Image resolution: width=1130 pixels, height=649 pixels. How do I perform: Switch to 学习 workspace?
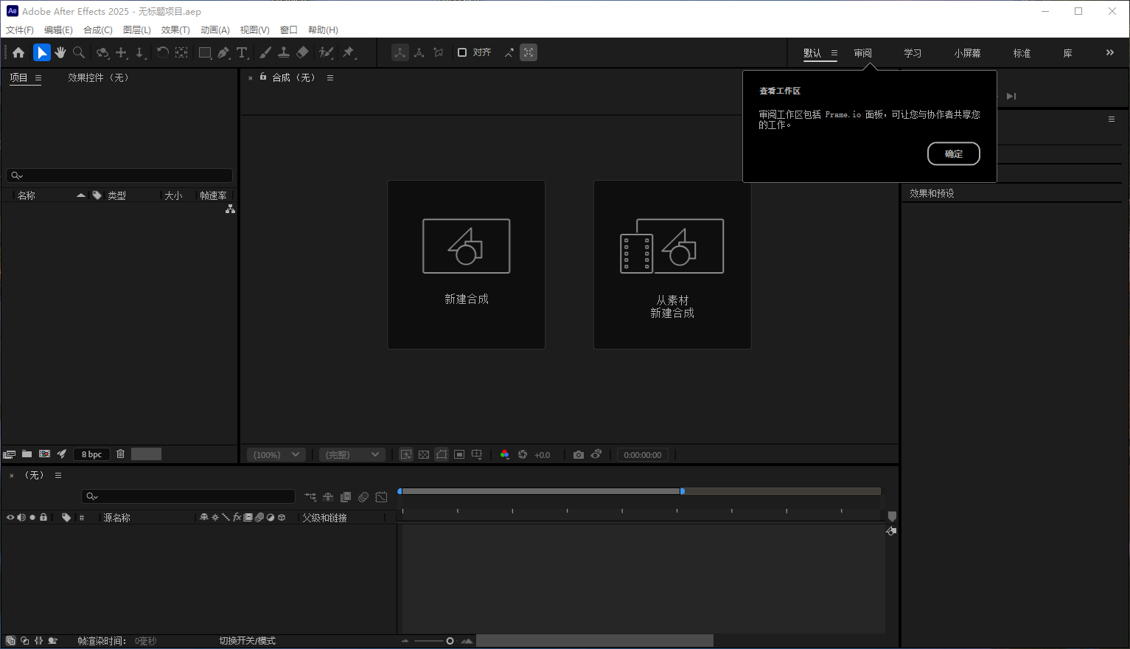point(913,53)
